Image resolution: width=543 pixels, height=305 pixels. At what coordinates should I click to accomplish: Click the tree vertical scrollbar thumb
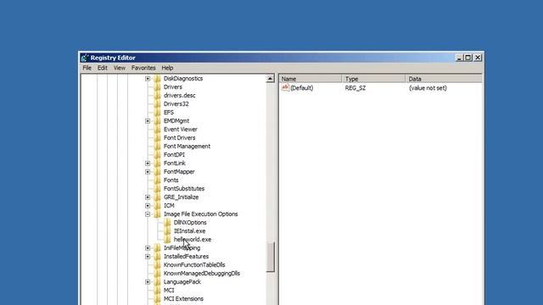(x=270, y=257)
